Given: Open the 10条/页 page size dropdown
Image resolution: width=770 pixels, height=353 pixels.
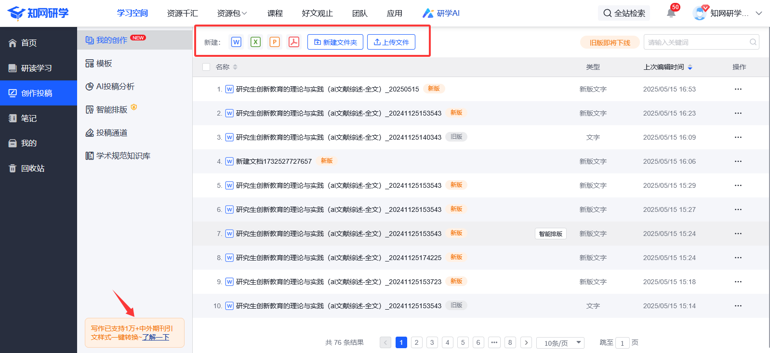Looking at the screenshot, I should tap(560, 343).
